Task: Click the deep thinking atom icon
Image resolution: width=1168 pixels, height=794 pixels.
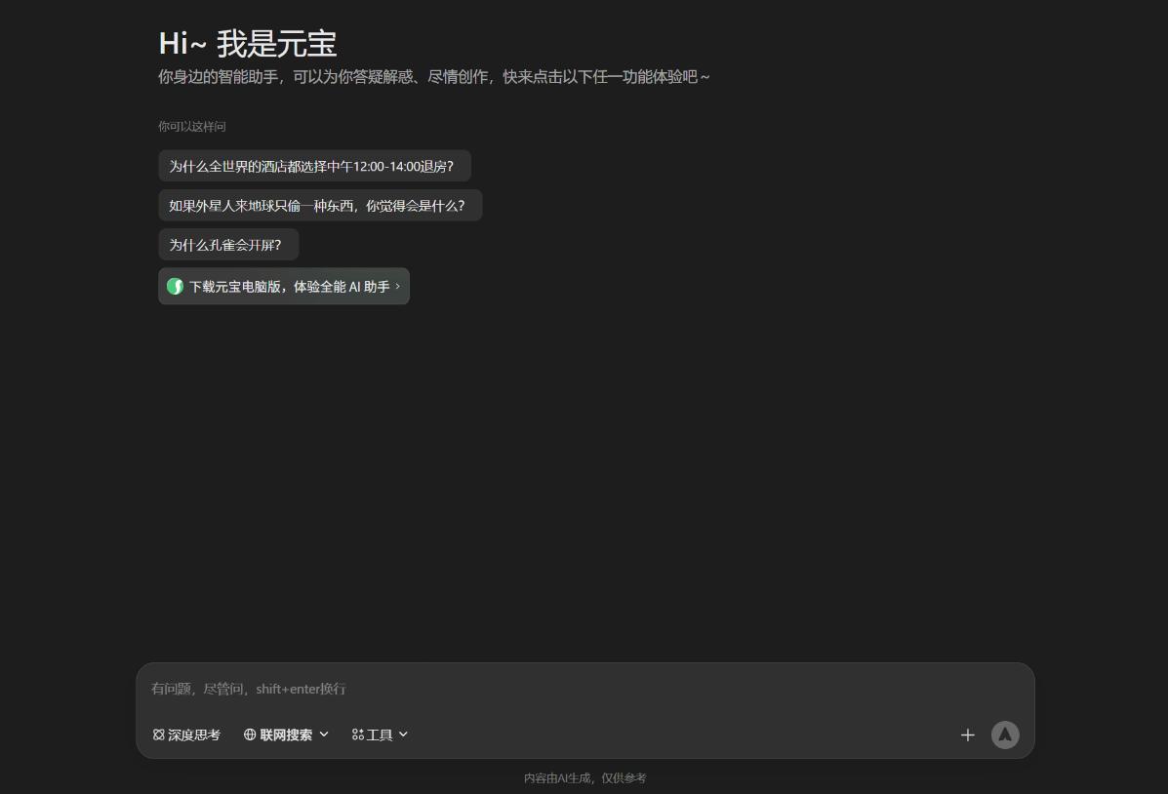Action: (159, 734)
